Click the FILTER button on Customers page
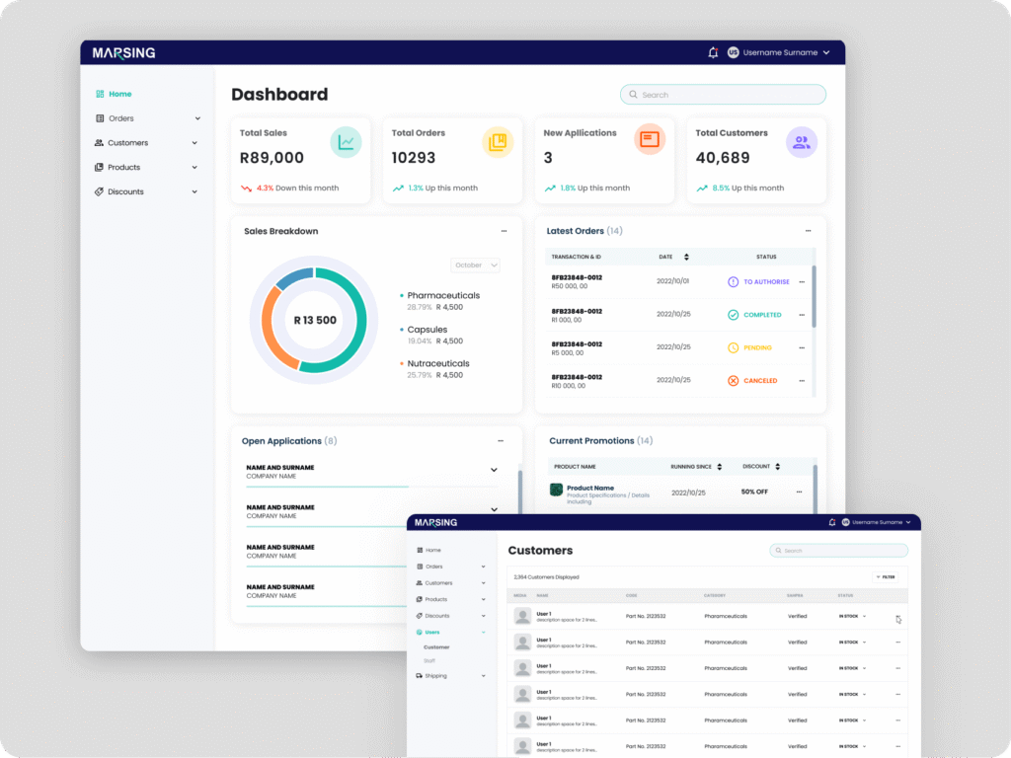 [x=885, y=576]
